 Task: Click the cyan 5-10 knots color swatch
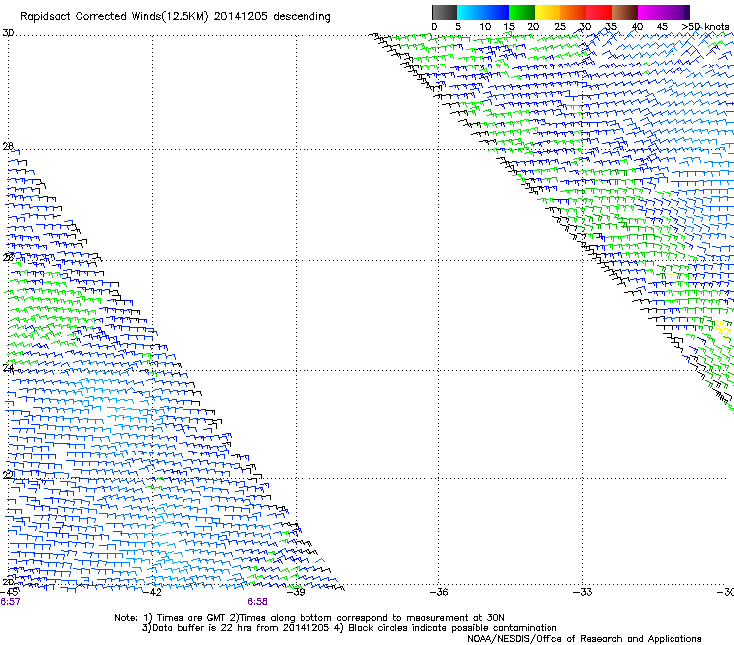(470, 12)
